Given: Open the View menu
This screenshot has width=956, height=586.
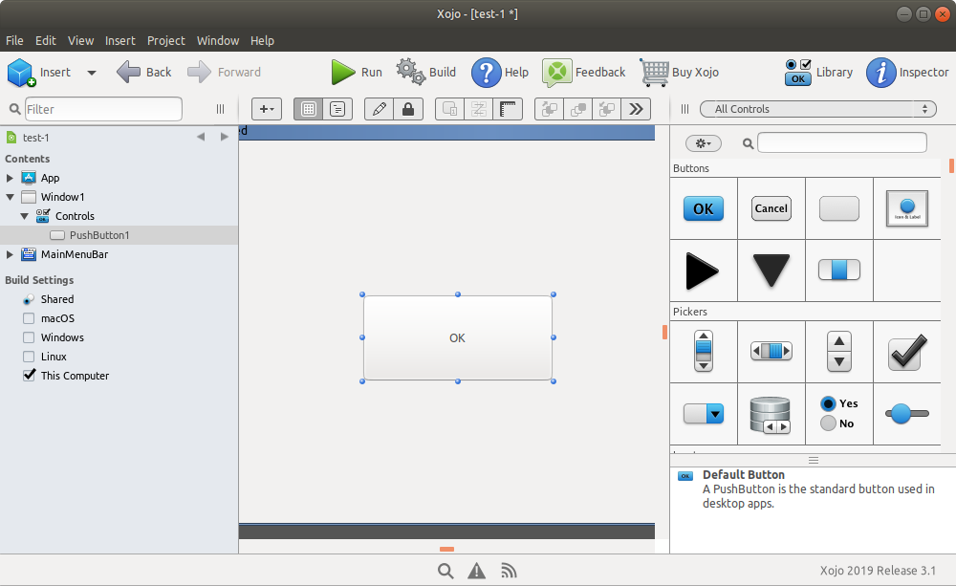Looking at the screenshot, I should (80, 41).
